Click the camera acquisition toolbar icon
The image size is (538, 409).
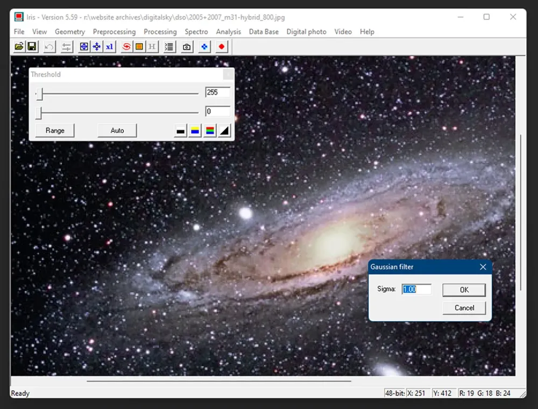pyautogui.click(x=187, y=47)
